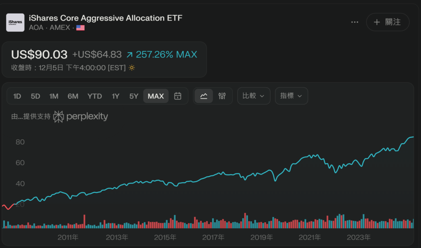Click the US flag icon
The image size is (421, 248).
click(x=80, y=28)
